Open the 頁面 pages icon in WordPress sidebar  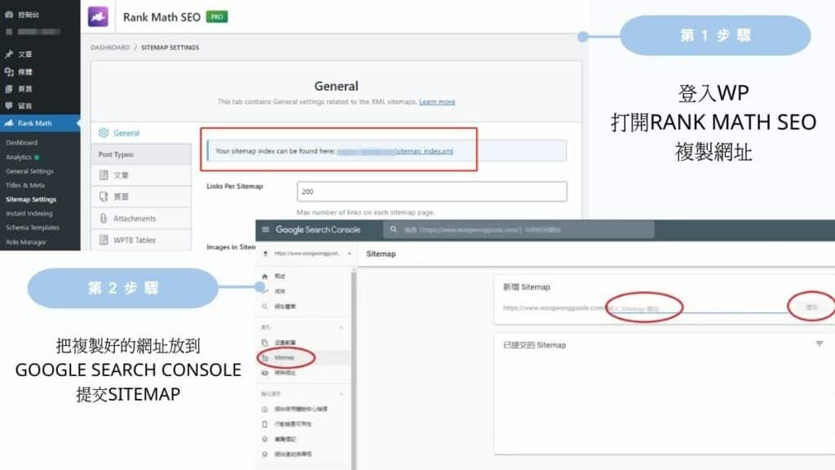pyautogui.click(x=8, y=88)
